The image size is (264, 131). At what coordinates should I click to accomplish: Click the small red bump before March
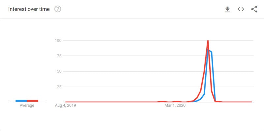click(162, 102)
